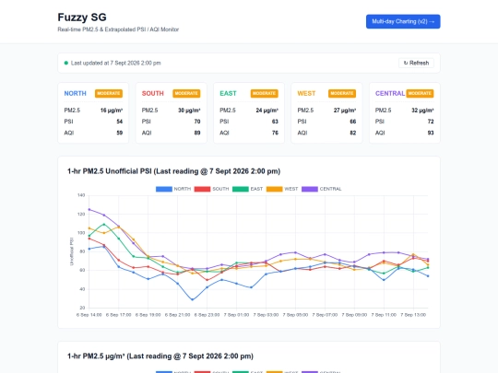Click the lowest NORTH data point near 6 Sep 22:00

point(192,299)
